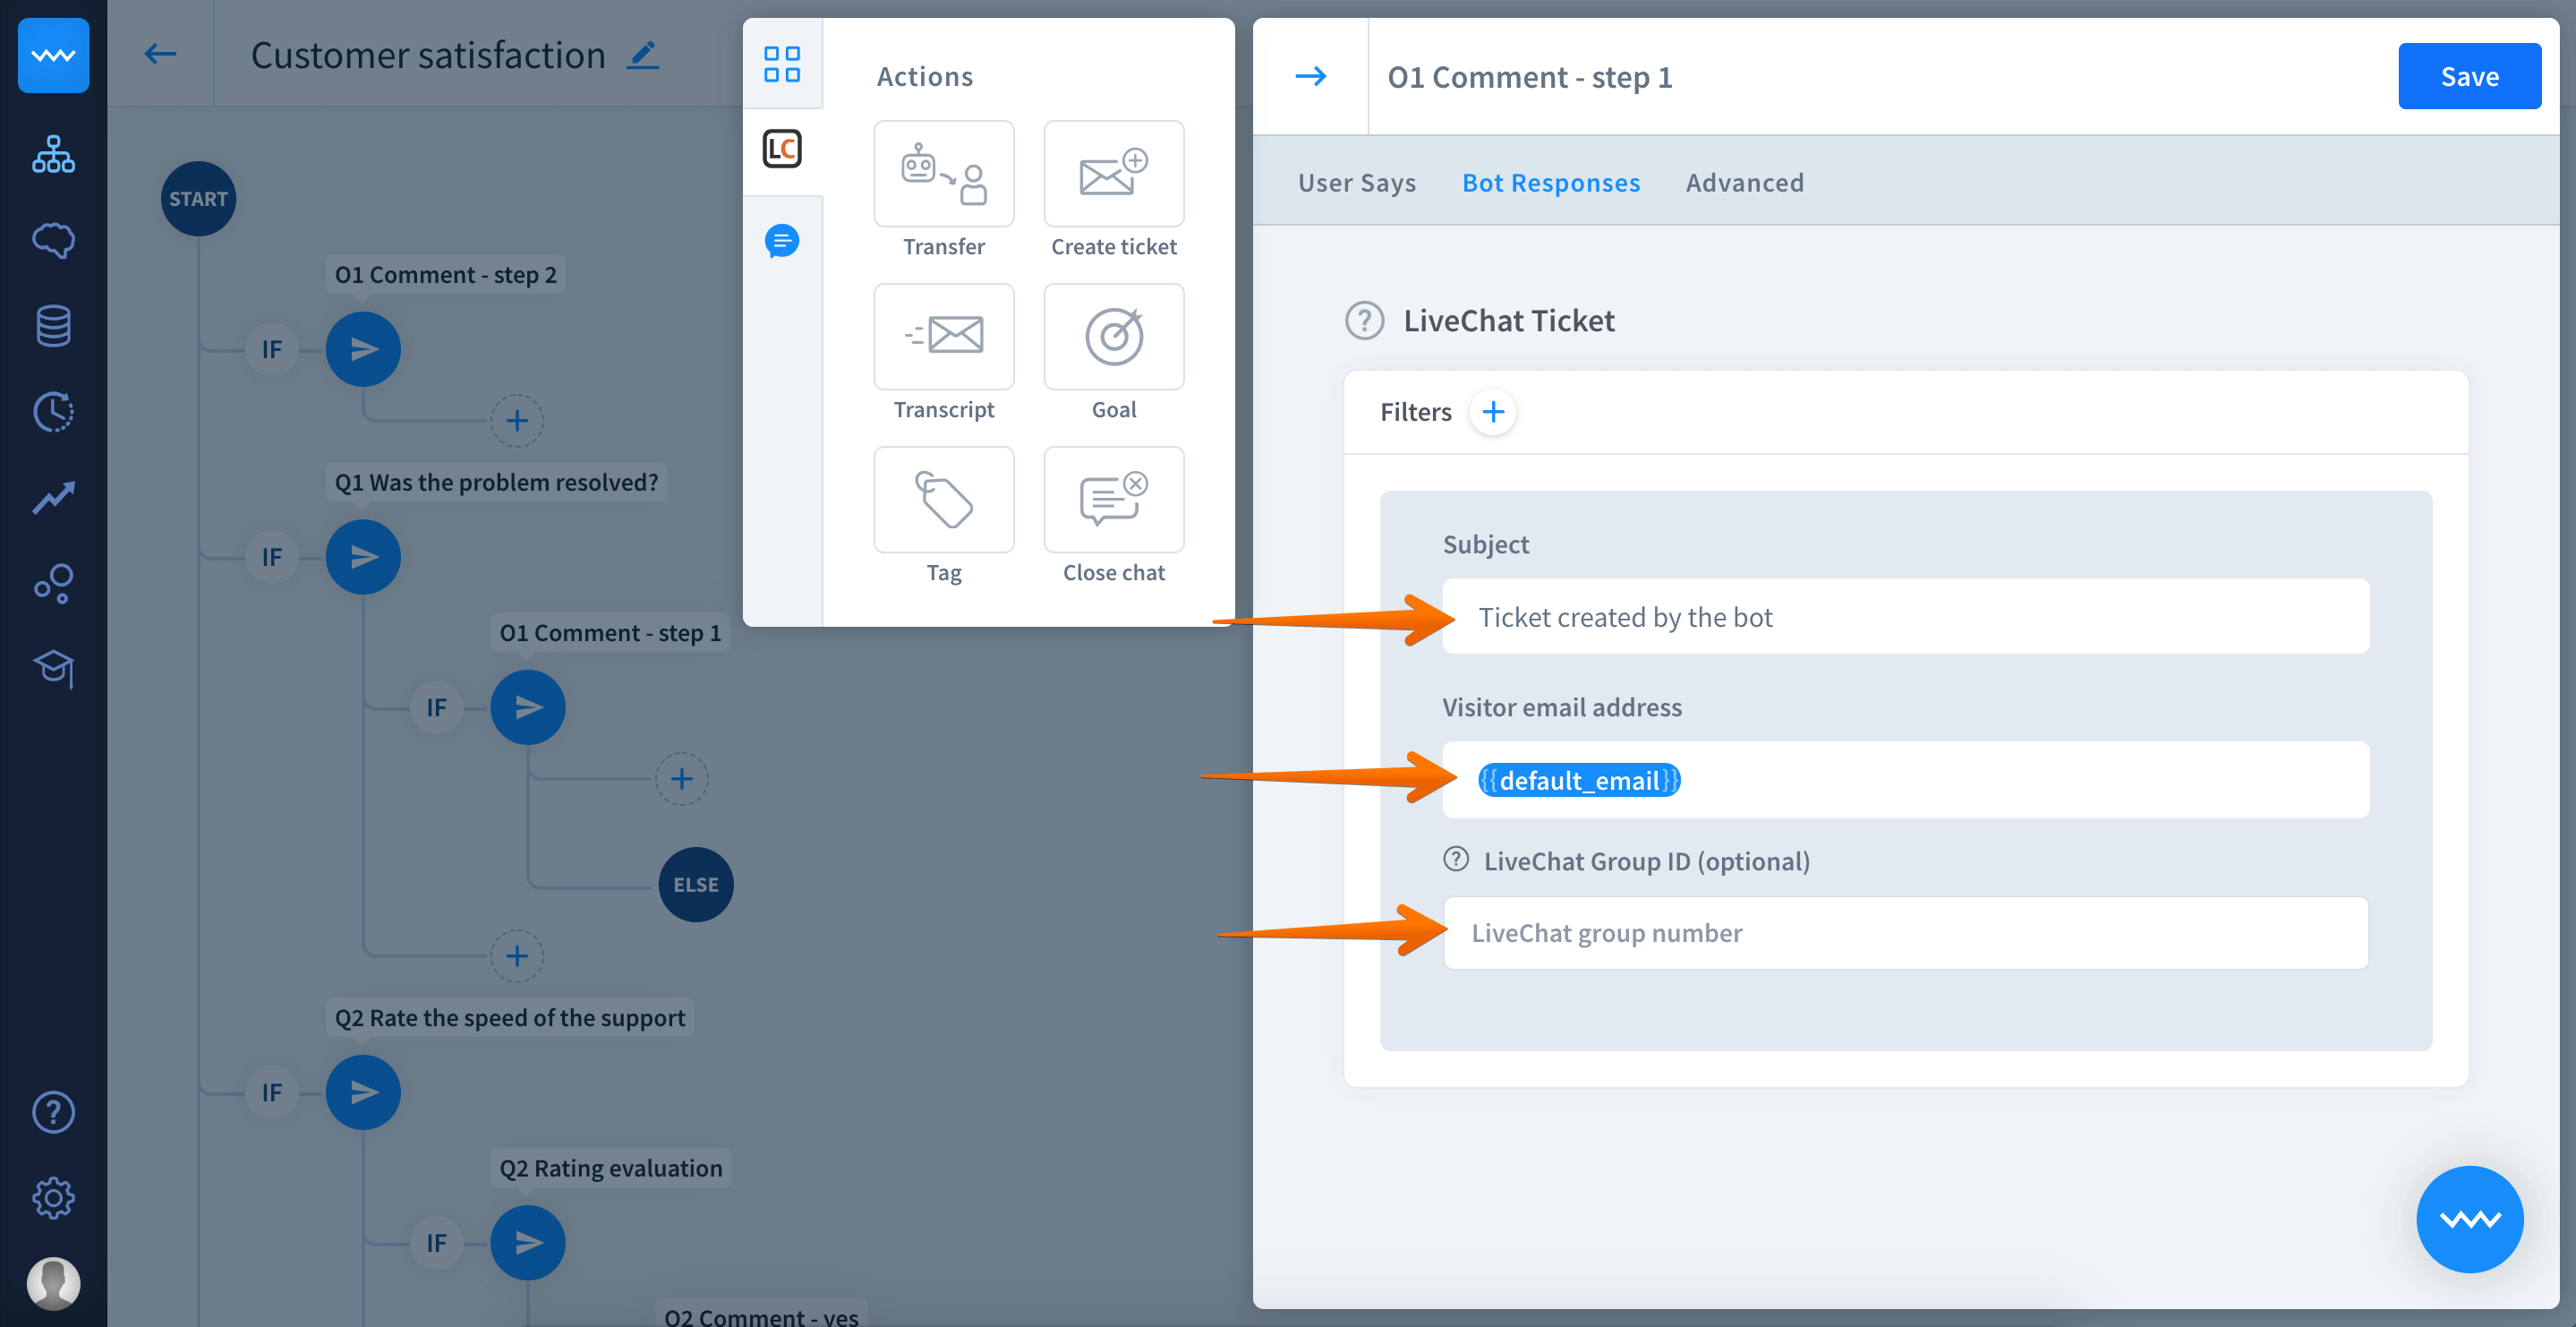This screenshot has width=2576, height=1327.
Task: Save the interaction changes
Action: click(2468, 76)
